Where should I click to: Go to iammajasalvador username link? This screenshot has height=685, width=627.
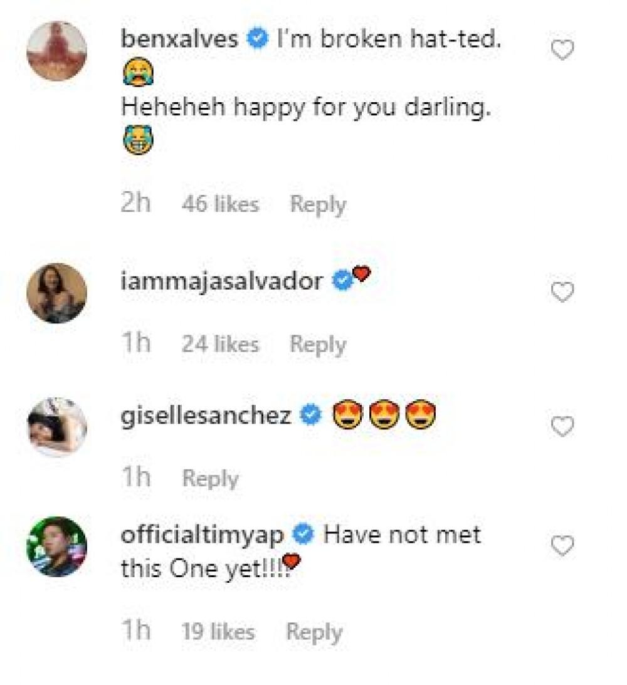(221, 281)
